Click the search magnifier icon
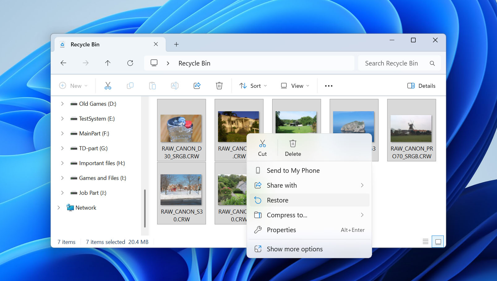This screenshot has height=281, width=497. pyautogui.click(x=432, y=63)
